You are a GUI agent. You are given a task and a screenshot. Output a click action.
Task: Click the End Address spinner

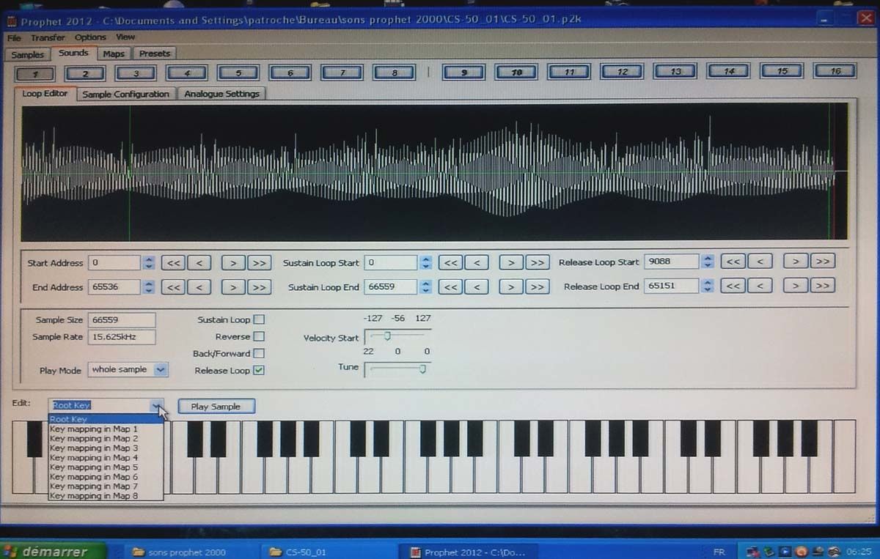(x=149, y=287)
